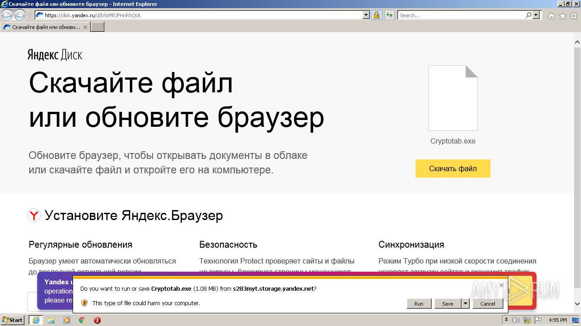The width and height of the screenshot is (581, 326).
Task: Click the volume speaker tray icon
Action: (x=516, y=320)
